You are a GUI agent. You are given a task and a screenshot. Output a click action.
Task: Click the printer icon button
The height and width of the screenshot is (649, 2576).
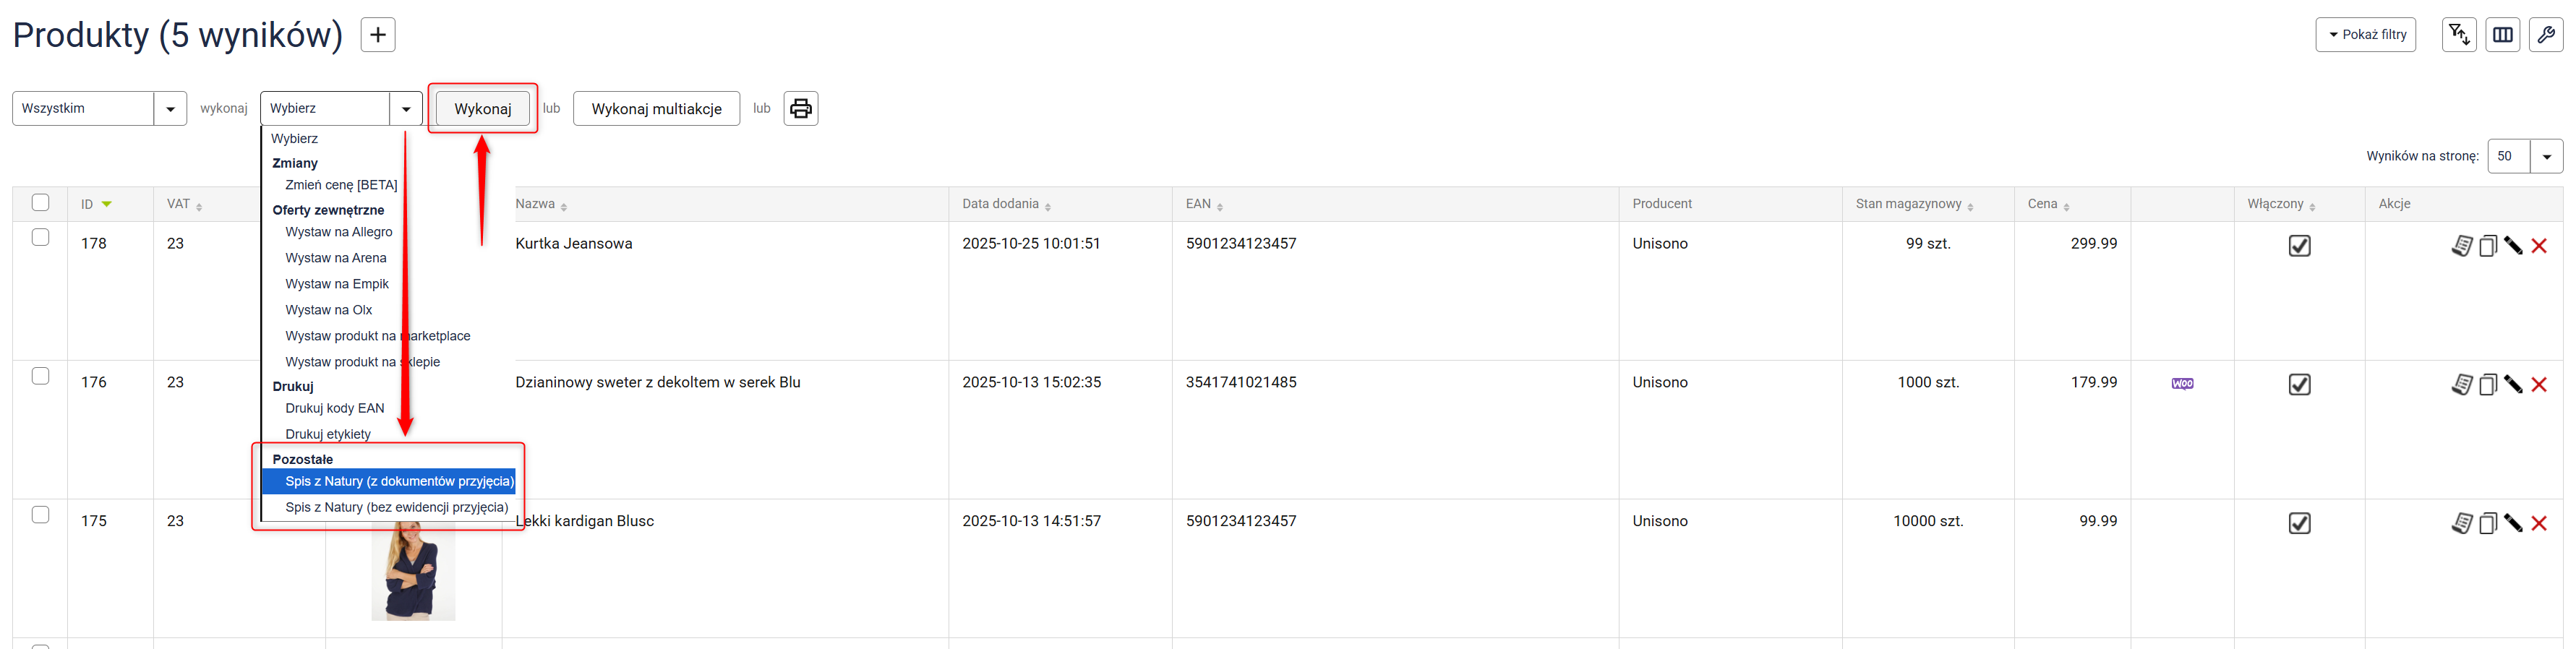[x=800, y=109]
